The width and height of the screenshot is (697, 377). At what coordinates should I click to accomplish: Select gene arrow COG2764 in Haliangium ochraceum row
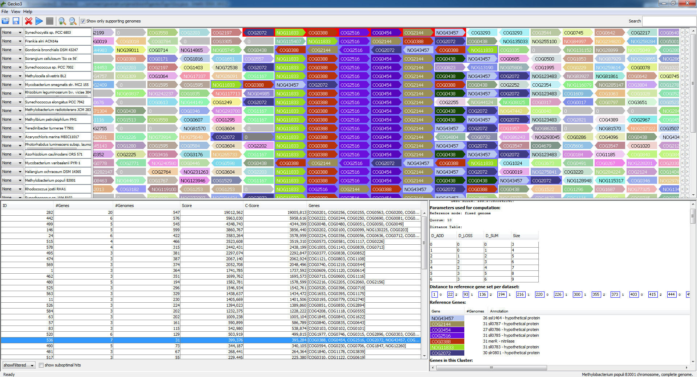pyautogui.click(x=162, y=172)
